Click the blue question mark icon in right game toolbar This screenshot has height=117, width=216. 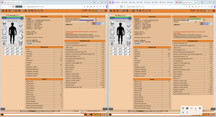[204, 11]
